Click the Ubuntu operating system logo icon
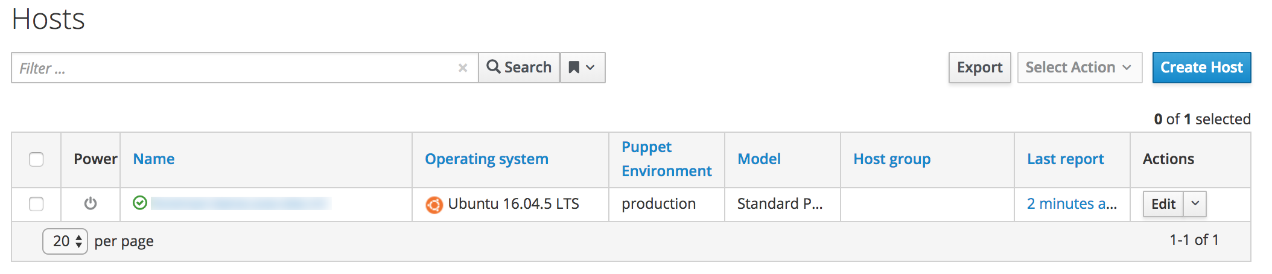Viewport: 1272px width, 274px height. point(434,205)
